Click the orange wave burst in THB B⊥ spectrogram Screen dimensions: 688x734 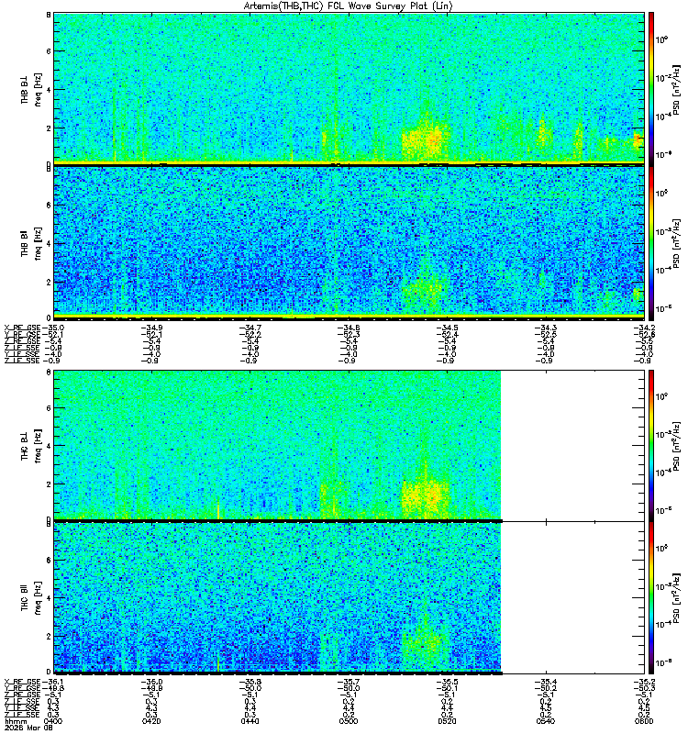pos(427,139)
